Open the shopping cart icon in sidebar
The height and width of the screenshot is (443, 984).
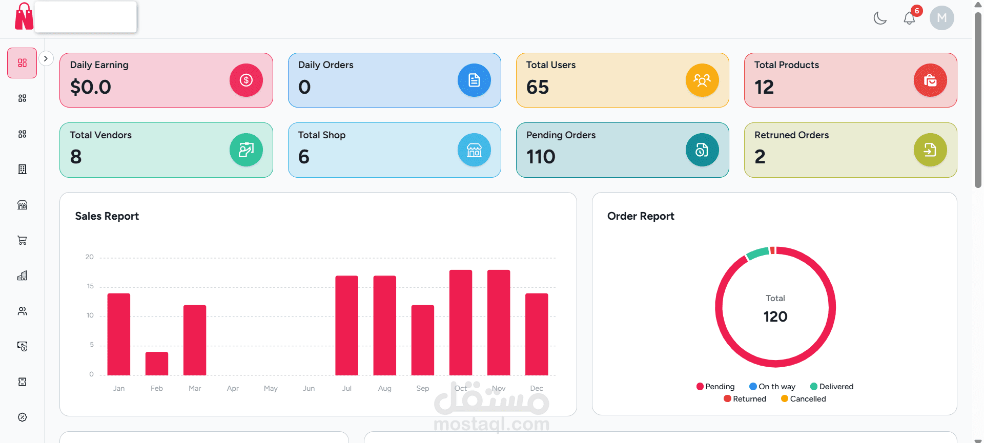[22, 240]
